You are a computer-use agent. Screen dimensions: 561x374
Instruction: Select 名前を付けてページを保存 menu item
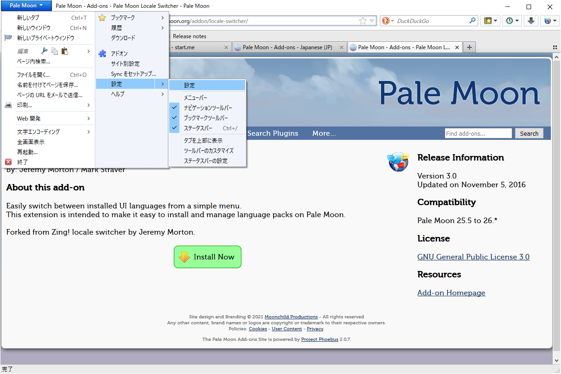click(x=48, y=85)
